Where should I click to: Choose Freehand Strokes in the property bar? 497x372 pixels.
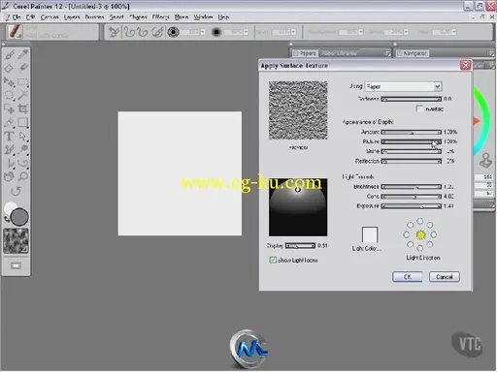129,32
